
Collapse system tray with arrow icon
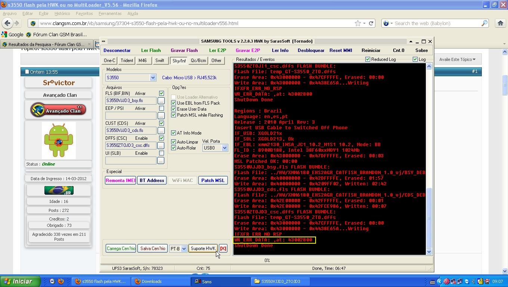[x=439, y=281]
